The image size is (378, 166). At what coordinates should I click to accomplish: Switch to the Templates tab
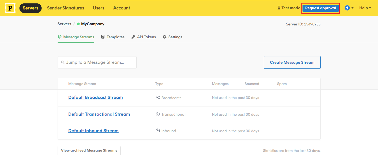113,37
